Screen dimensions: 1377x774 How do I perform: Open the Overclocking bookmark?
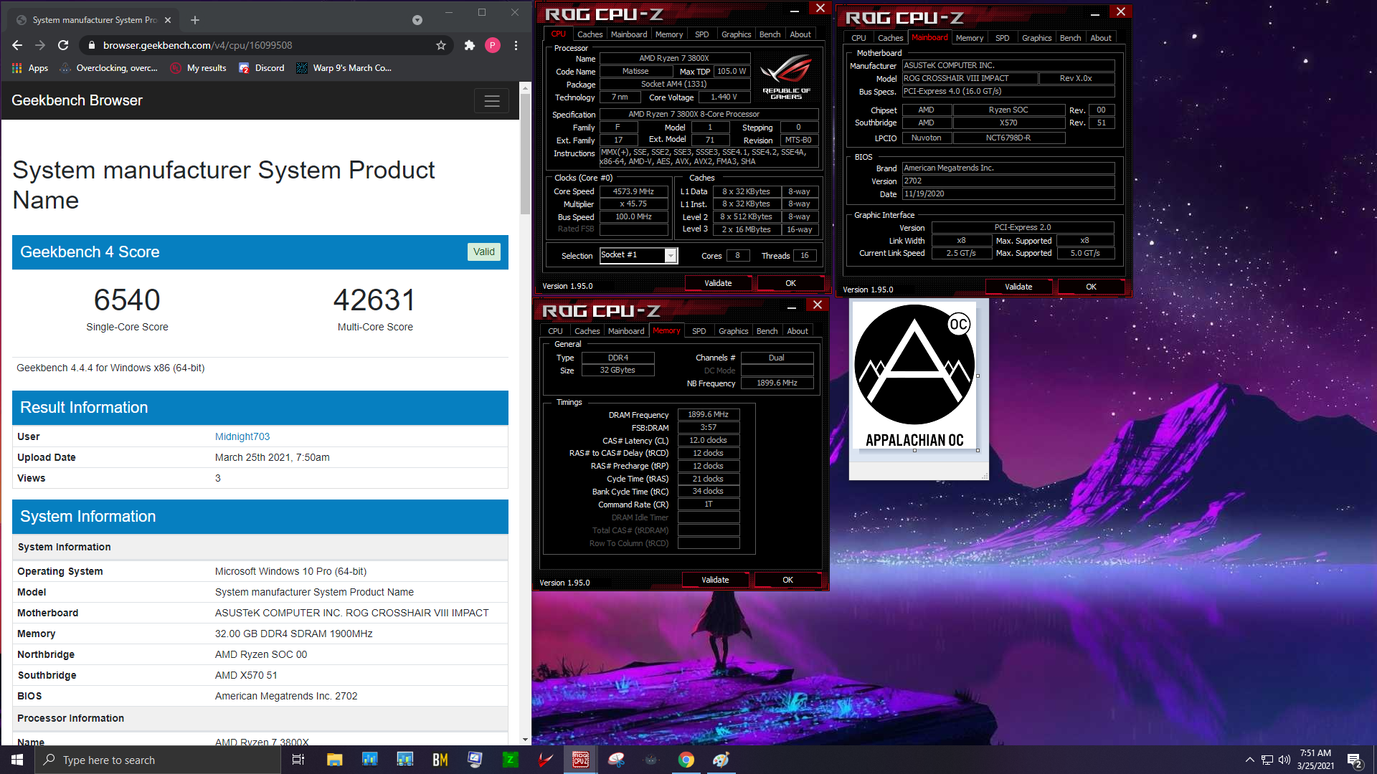click(109, 68)
